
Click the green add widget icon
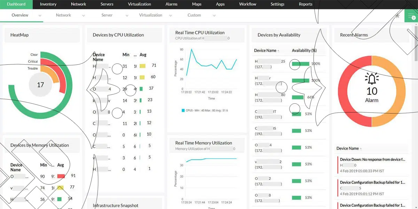pos(411,16)
